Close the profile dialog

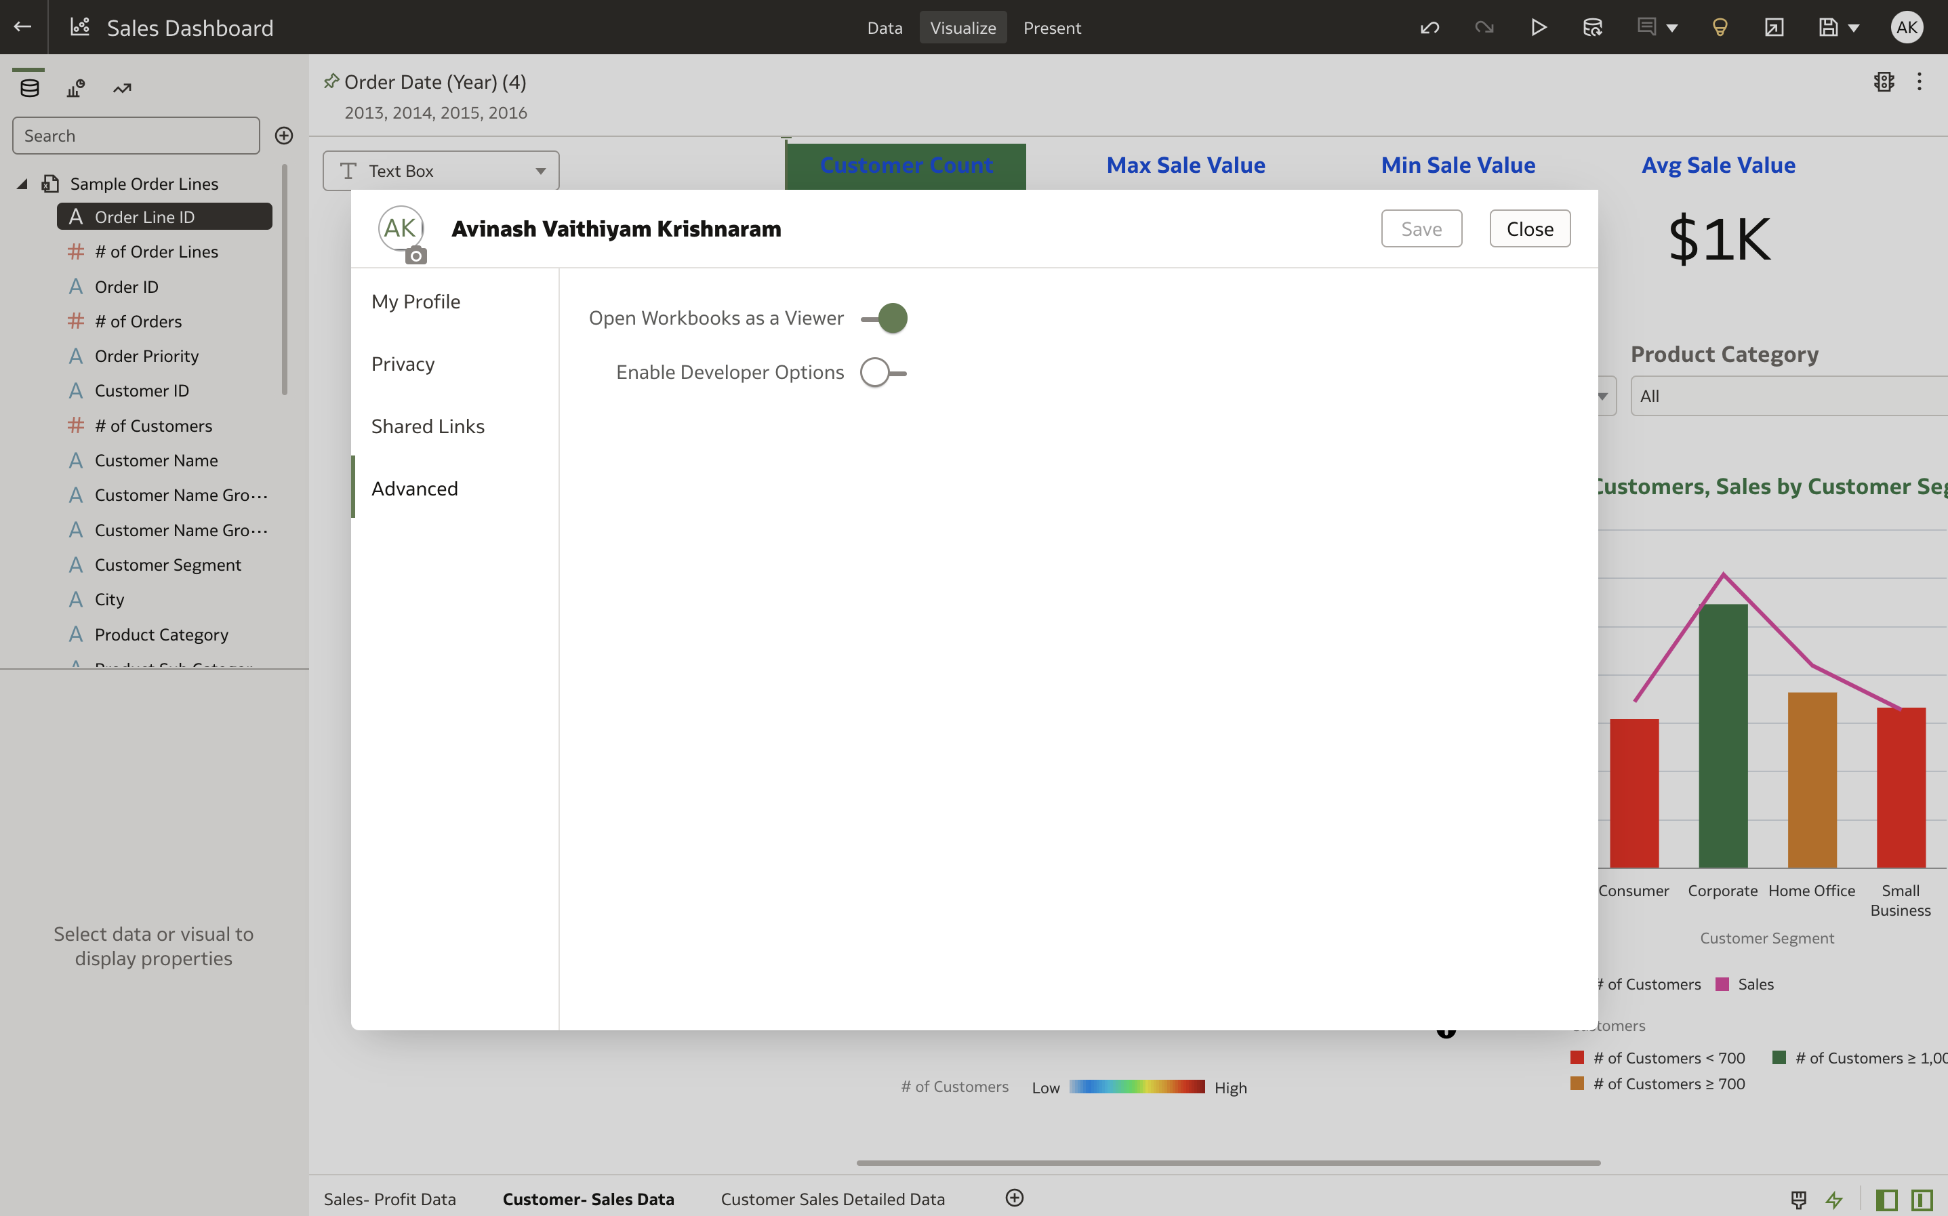(x=1529, y=228)
